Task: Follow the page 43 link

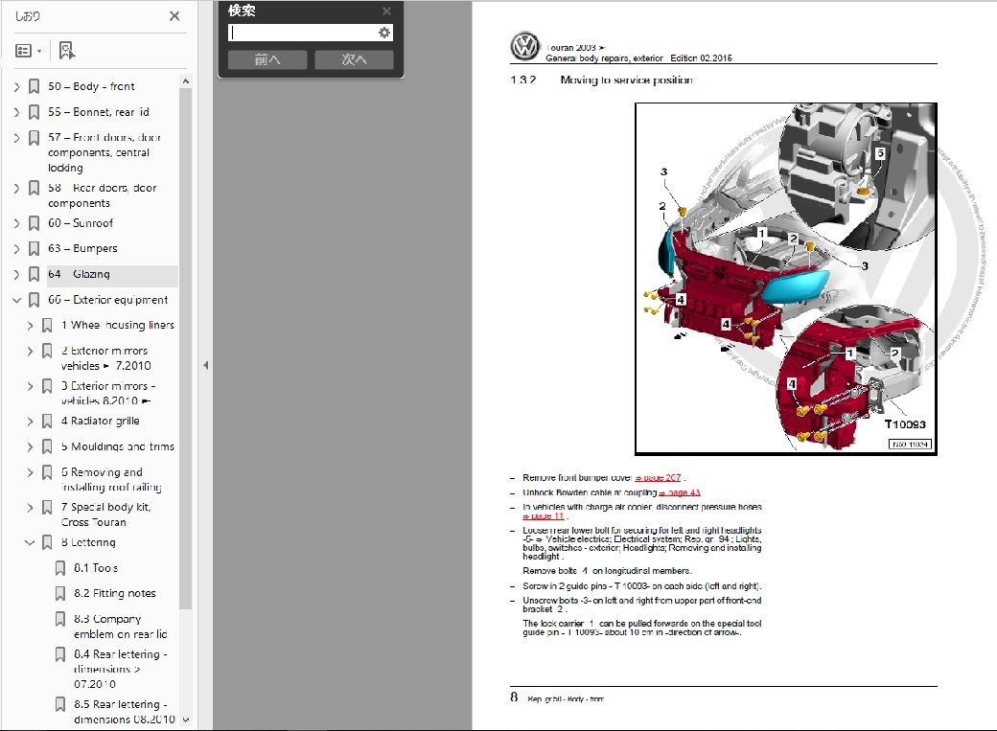Action: (x=680, y=492)
